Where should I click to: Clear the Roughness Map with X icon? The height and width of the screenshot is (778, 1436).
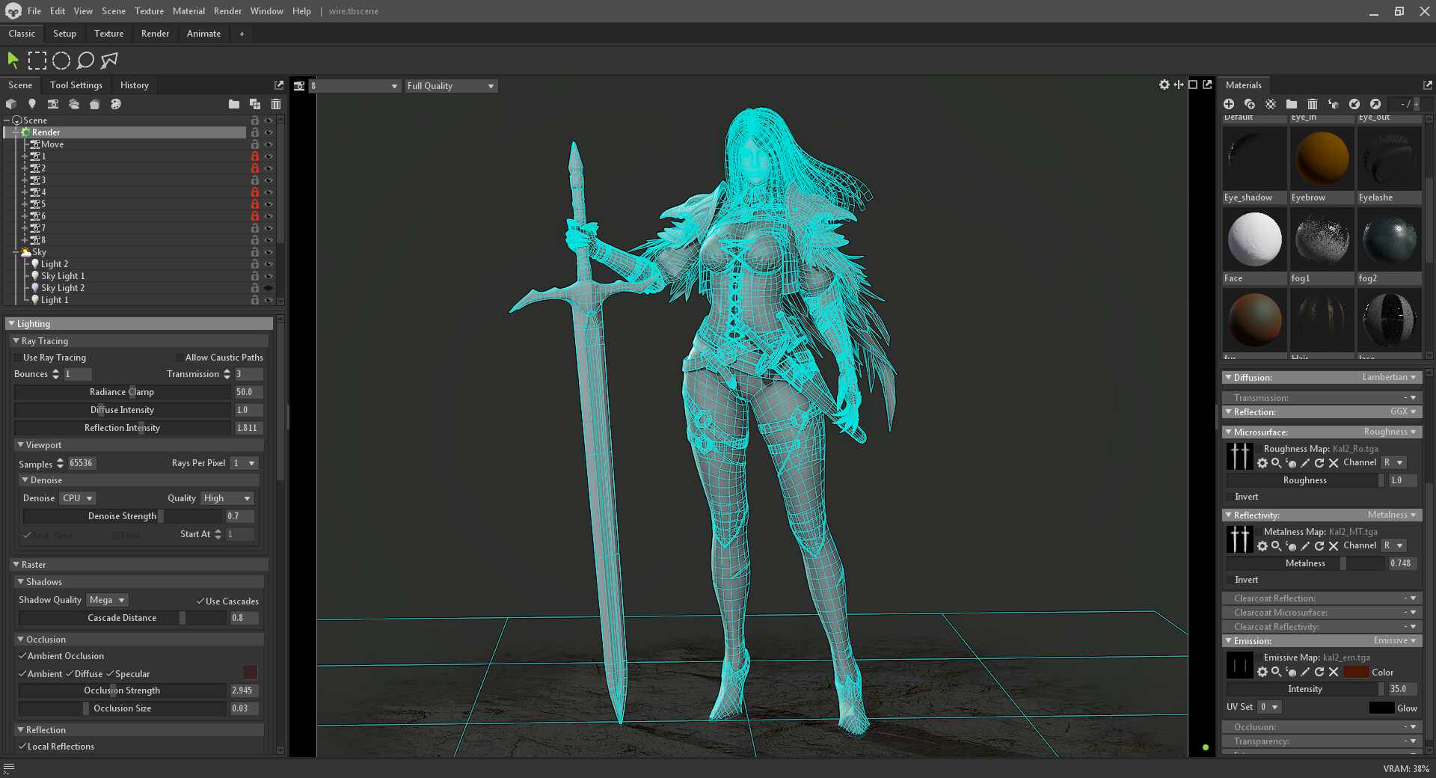point(1334,463)
